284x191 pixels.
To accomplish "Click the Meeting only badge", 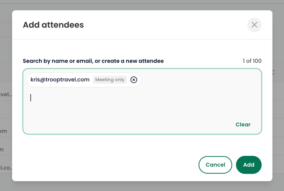I will coord(110,80).
